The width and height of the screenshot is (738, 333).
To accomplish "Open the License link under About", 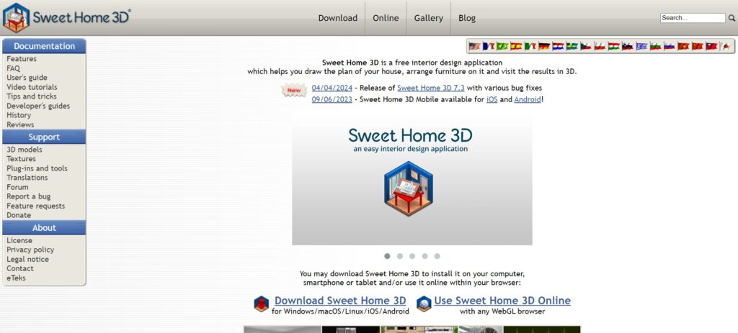I will click(x=19, y=240).
